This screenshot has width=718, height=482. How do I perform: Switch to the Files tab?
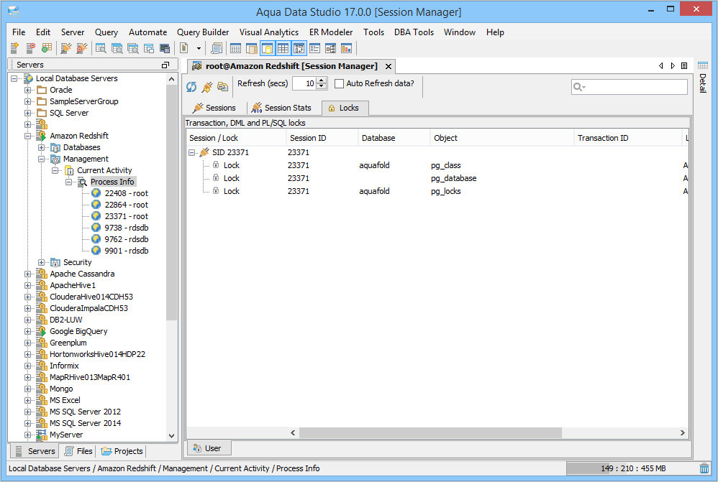(x=78, y=451)
